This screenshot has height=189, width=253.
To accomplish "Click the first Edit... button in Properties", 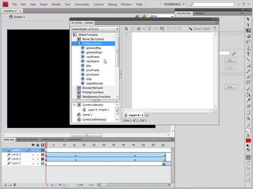I will click(x=230, y=61).
